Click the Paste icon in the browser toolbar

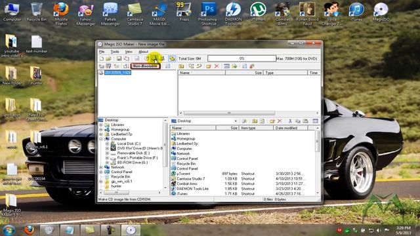(x=305, y=121)
